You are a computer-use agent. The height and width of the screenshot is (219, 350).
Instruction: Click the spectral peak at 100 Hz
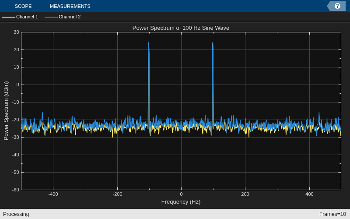tap(213, 43)
